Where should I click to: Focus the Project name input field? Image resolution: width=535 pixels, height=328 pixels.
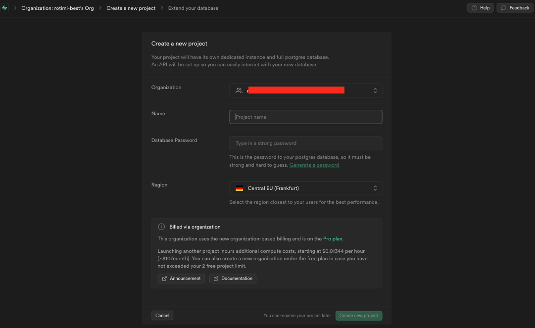click(x=305, y=117)
